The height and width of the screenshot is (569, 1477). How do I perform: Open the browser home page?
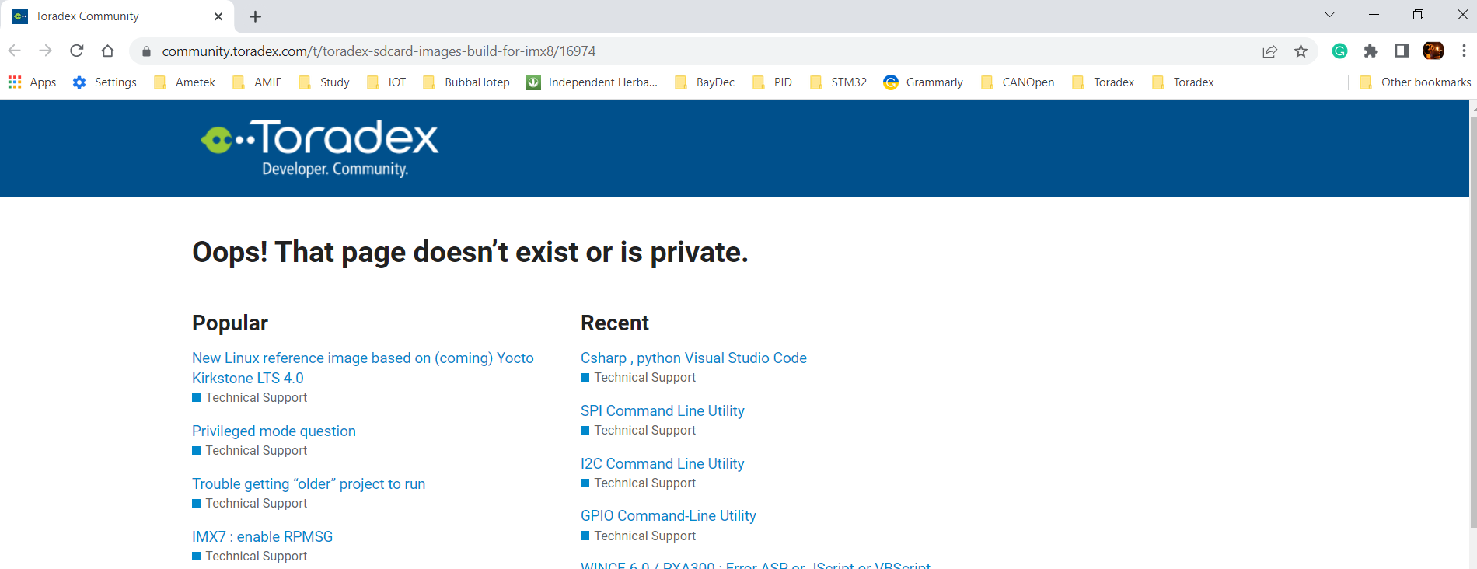point(108,51)
